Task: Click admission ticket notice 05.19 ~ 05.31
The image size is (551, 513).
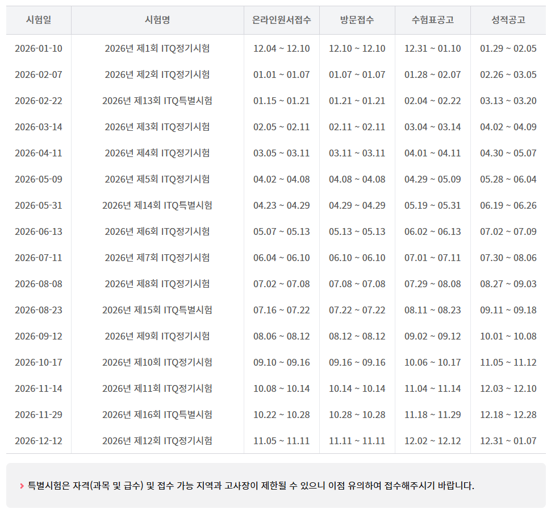Action: [433, 205]
